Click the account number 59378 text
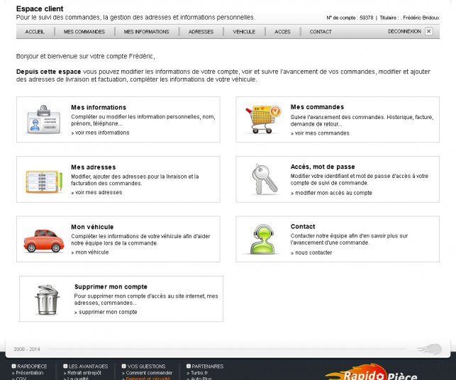Screen dimensions: 456x380 point(366,18)
